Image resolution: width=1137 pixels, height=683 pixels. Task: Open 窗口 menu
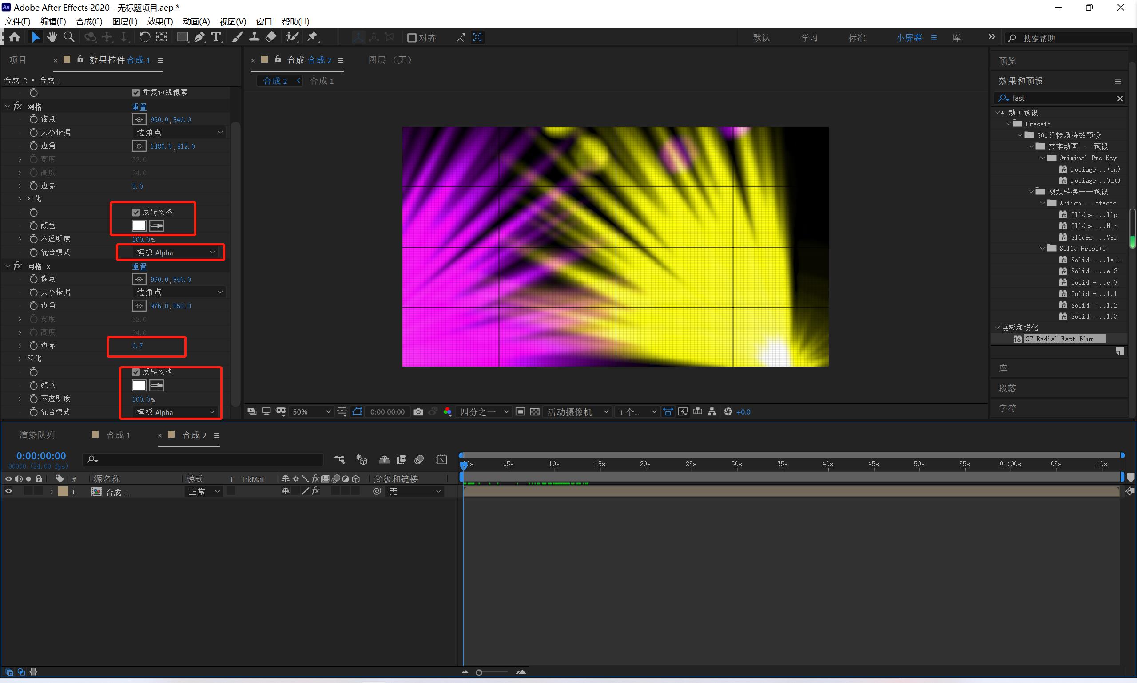click(x=264, y=22)
